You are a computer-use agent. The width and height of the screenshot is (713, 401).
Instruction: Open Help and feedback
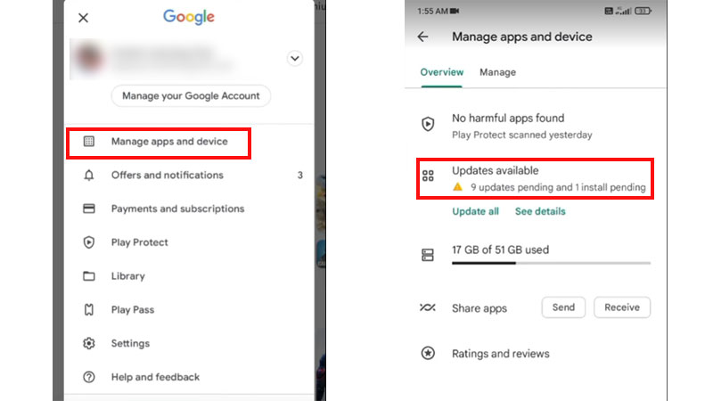click(x=155, y=377)
